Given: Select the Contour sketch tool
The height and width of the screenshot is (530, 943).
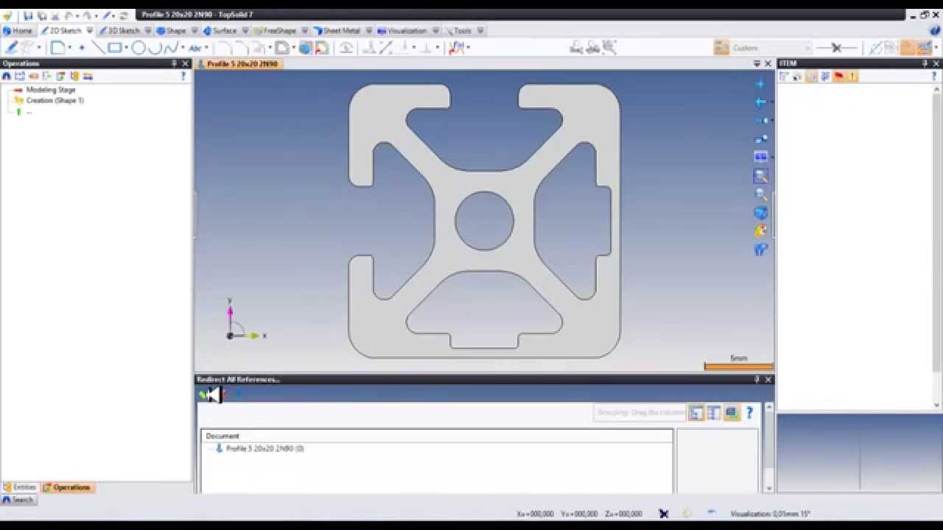Looking at the screenshot, I should tap(57, 48).
